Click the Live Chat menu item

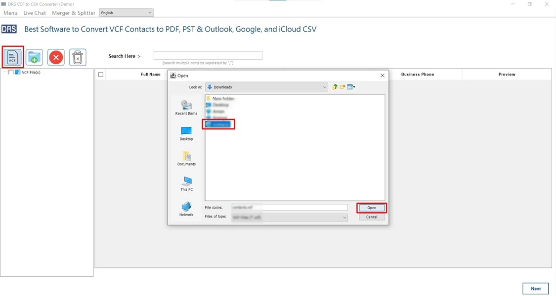point(34,13)
